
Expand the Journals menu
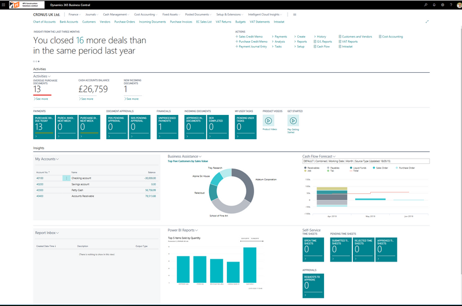click(x=92, y=14)
